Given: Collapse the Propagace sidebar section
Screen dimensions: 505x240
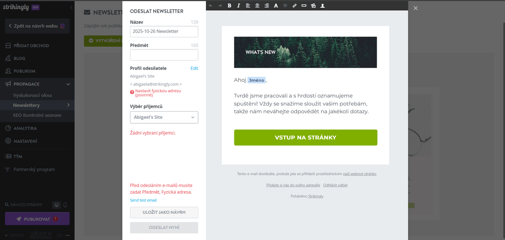Looking at the screenshot, I should click(x=68, y=84).
